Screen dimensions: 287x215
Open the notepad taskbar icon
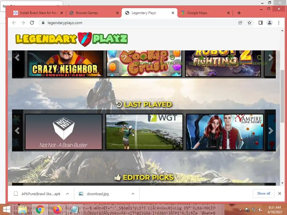pyautogui.click(x=75, y=209)
